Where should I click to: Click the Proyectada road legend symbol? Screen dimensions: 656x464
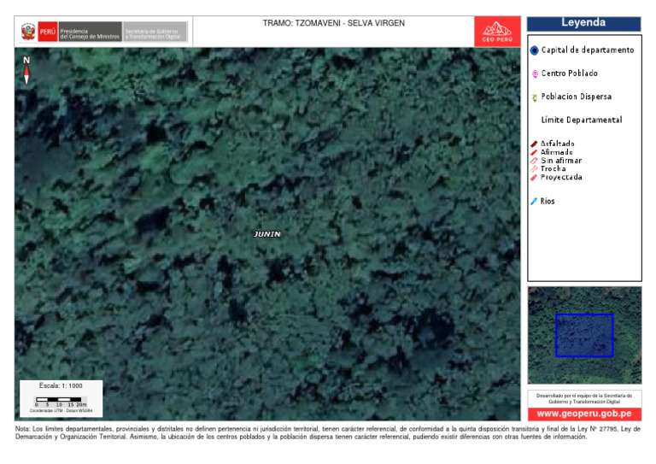point(534,178)
